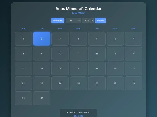Select calendar day 9

point(42,54)
